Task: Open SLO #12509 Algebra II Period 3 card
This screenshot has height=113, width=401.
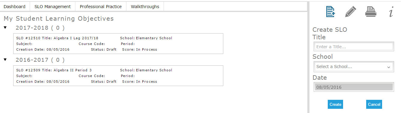Action: pos(118,76)
